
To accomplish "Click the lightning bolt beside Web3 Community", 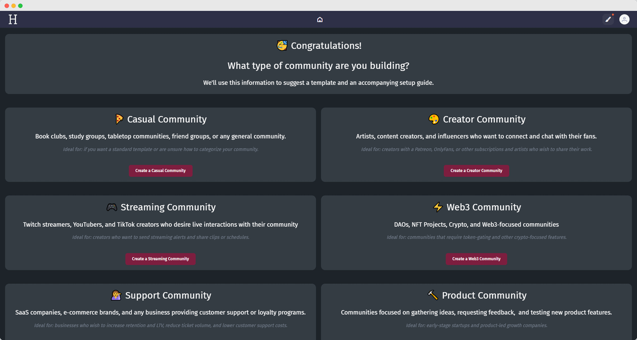I will (x=438, y=207).
